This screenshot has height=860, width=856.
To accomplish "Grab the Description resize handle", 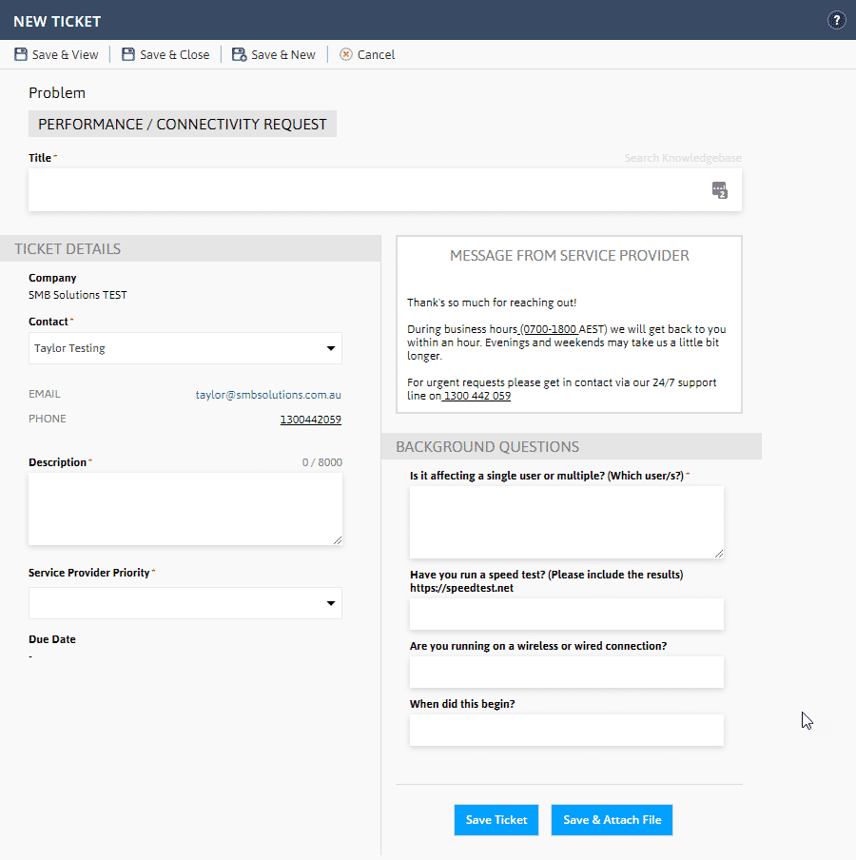I will (x=338, y=540).
